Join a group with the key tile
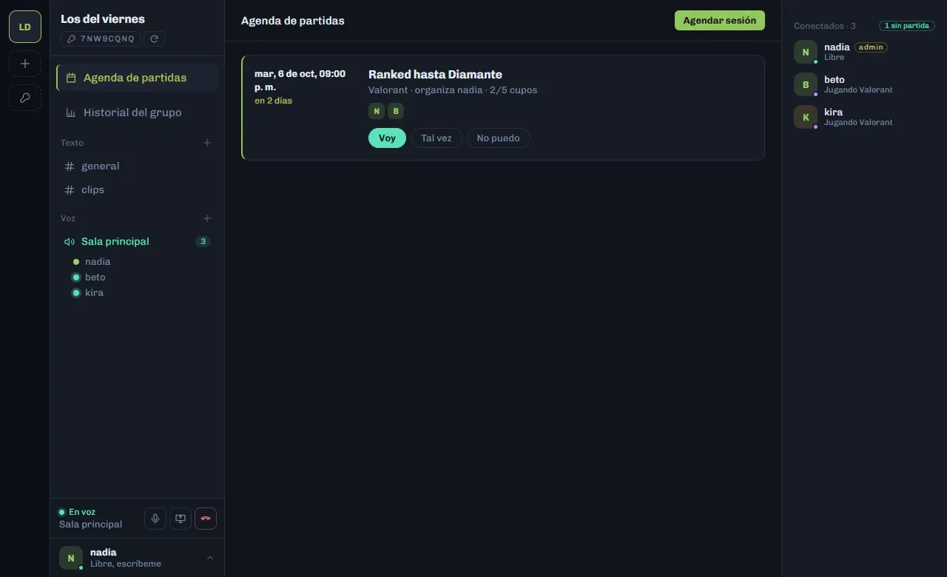Image resolution: width=947 pixels, height=577 pixels. (24, 98)
